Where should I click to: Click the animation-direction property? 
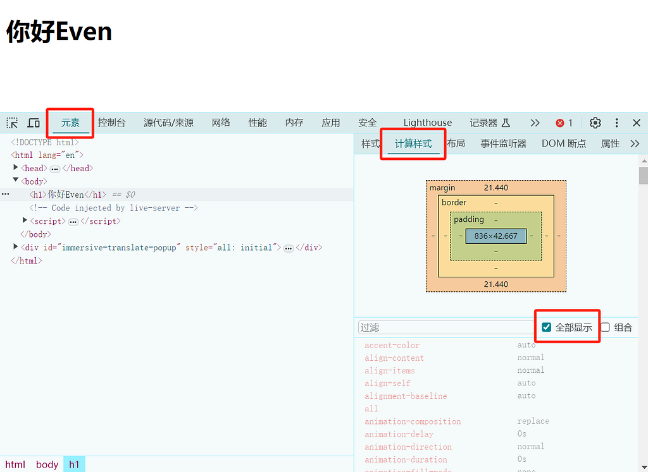pyautogui.click(x=408, y=447)
